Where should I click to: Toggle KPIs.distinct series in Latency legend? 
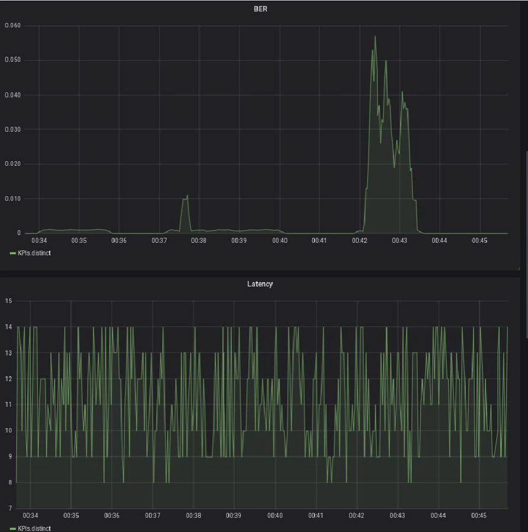tap(34, 528)
